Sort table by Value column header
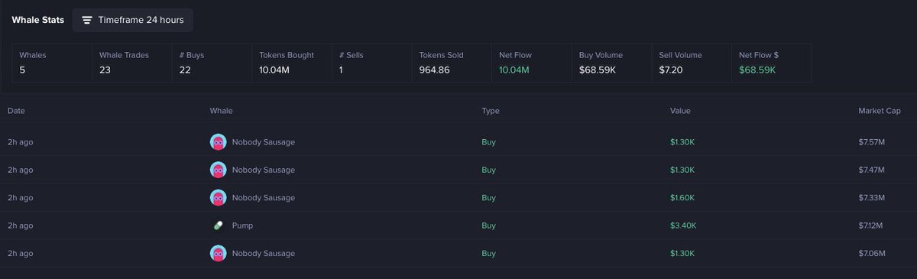 coord(680,112)
